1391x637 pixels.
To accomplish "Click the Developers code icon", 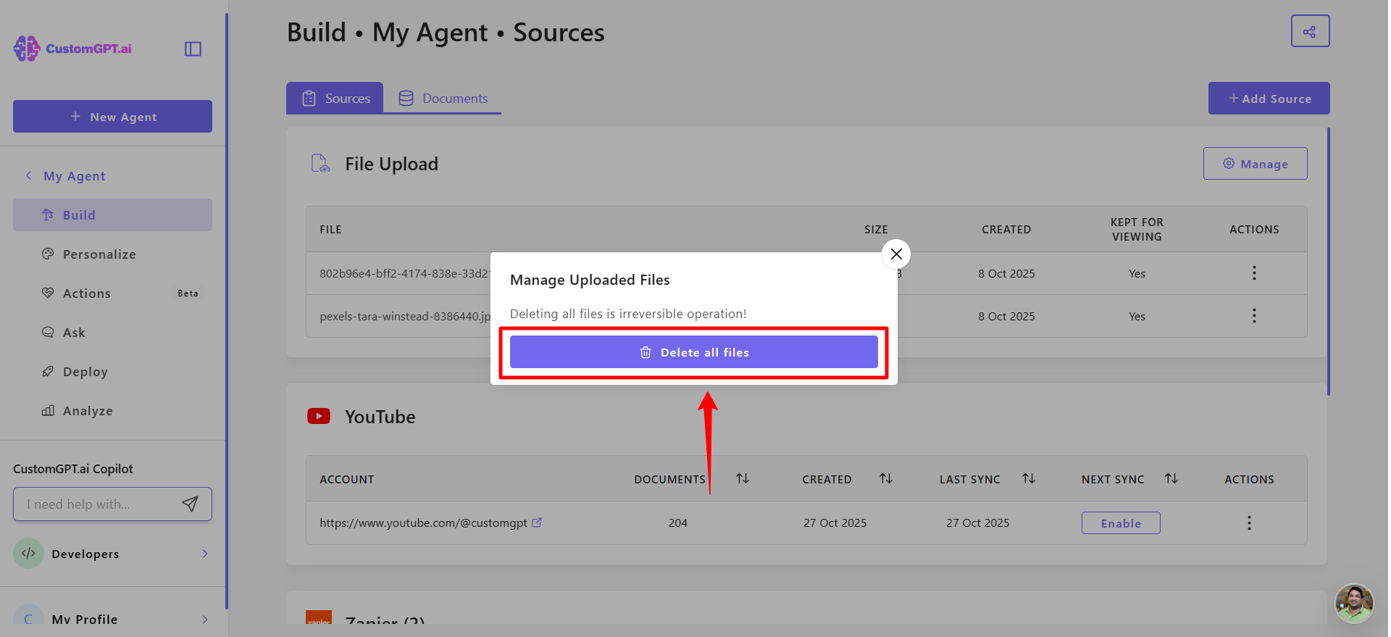I will (28, 554).
